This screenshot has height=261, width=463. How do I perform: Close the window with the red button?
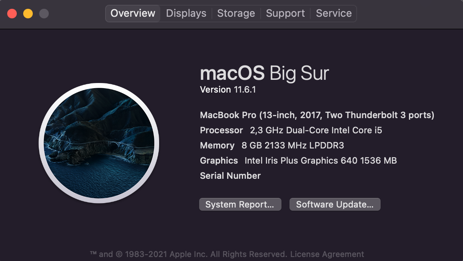(12, 14)
